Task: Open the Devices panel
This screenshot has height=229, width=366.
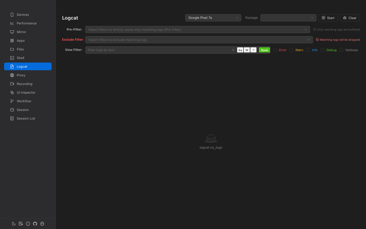Action: point(22,15)
